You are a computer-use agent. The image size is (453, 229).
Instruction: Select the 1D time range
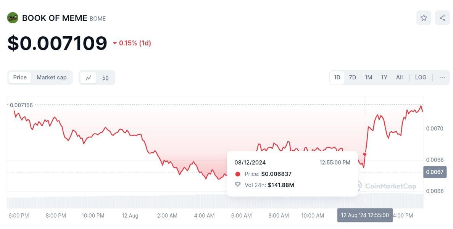pyautogui.click(x=337, y=77)
